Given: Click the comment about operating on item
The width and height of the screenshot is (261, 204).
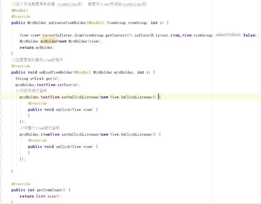Looking at the screenshot, I should (37, 60).
